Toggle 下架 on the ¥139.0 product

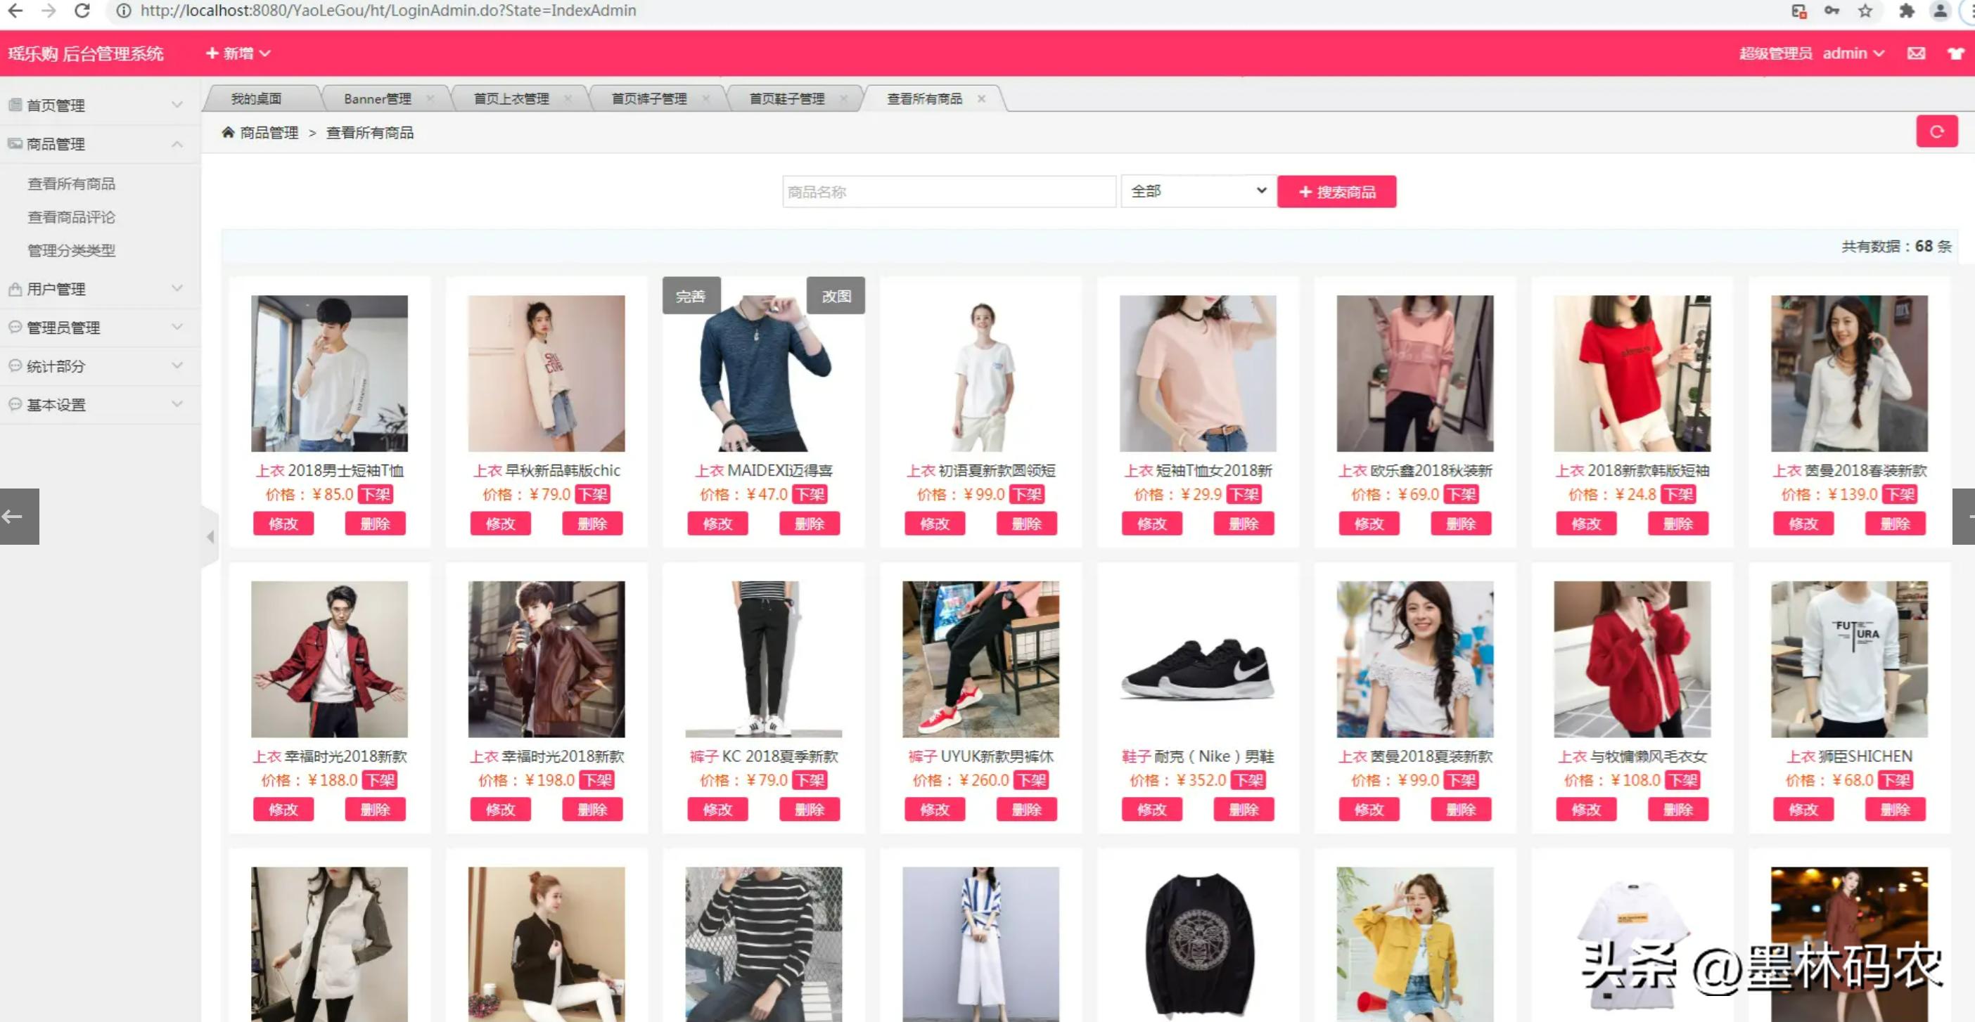pyautogui.click(x=1900, y=495)
